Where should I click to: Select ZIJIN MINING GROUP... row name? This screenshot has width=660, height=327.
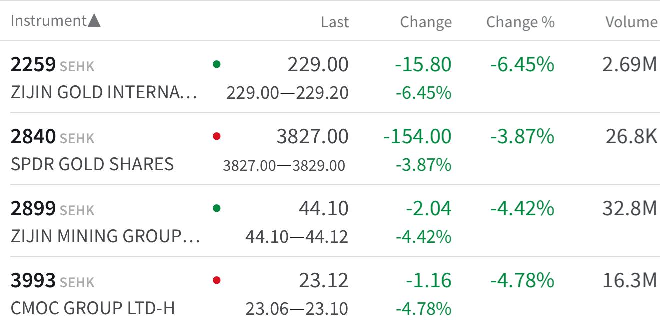pos(105,236)
